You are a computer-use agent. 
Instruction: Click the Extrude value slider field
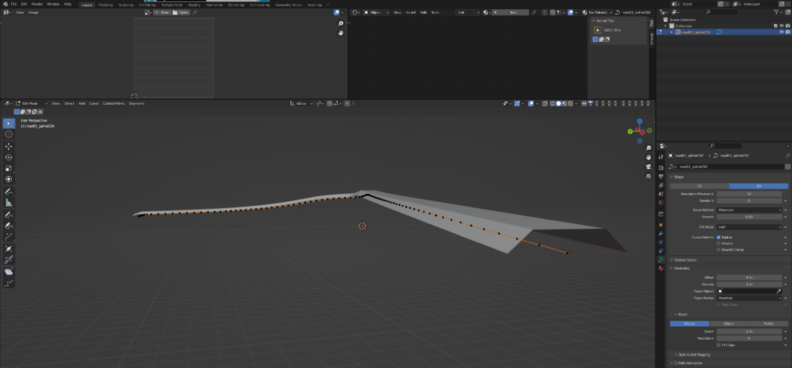749,284
